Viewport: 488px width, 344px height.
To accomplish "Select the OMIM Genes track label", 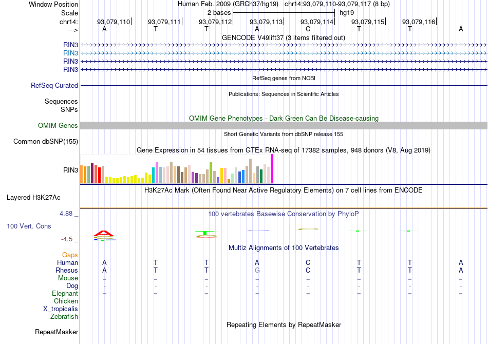I will coord(58,126).
